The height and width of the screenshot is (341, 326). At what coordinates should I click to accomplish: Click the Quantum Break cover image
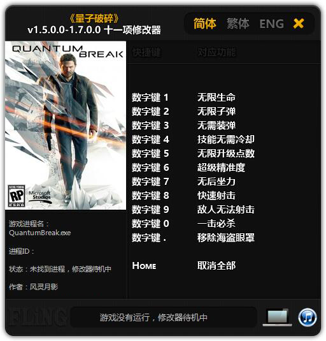[66, 126]
